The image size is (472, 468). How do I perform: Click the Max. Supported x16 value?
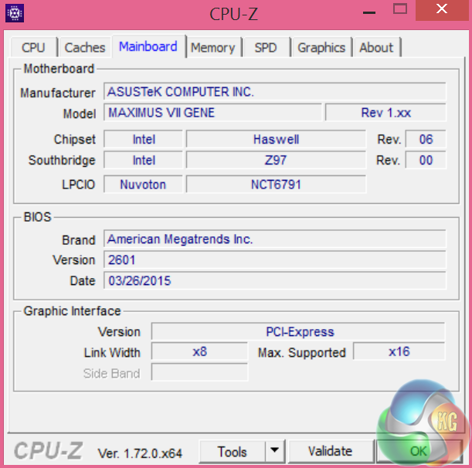pyautogui.click(x=399, y=351)
